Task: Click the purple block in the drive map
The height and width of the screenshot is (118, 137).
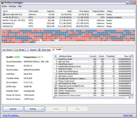Action: tap(86, 33)
